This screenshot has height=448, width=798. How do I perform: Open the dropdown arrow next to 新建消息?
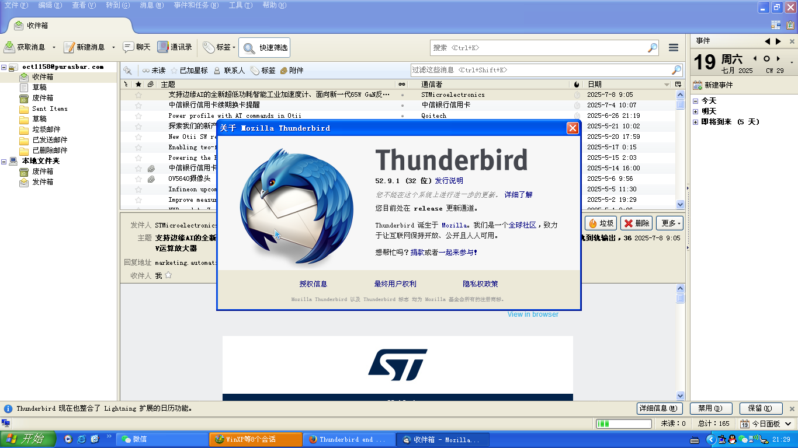[113, 48]
